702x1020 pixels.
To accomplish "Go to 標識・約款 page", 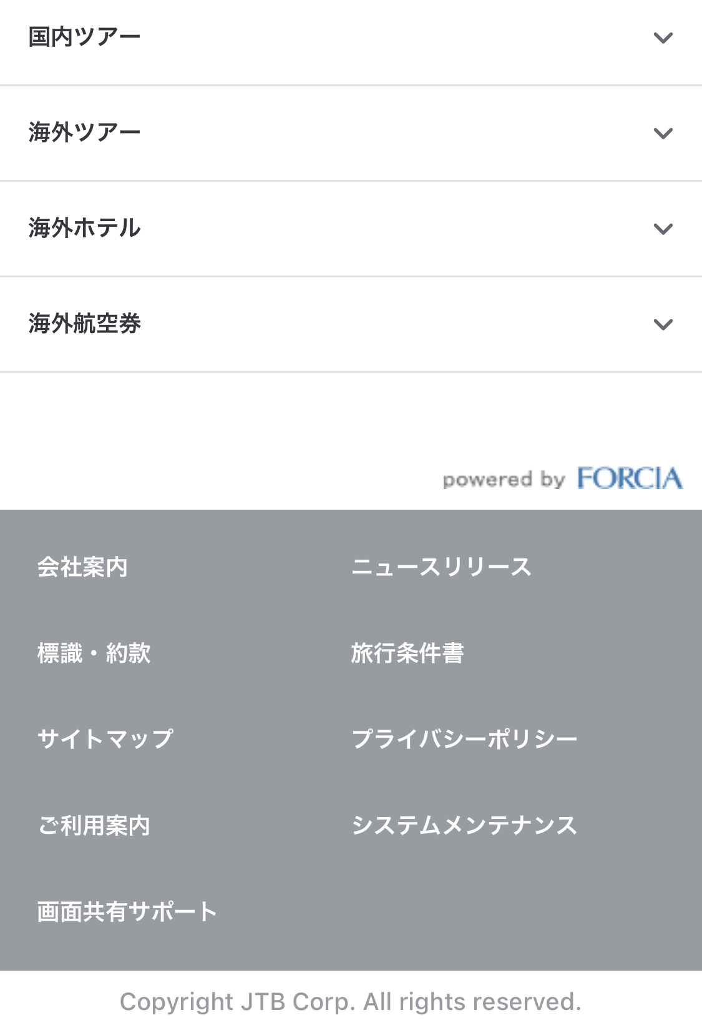I will tap(94, 653).
